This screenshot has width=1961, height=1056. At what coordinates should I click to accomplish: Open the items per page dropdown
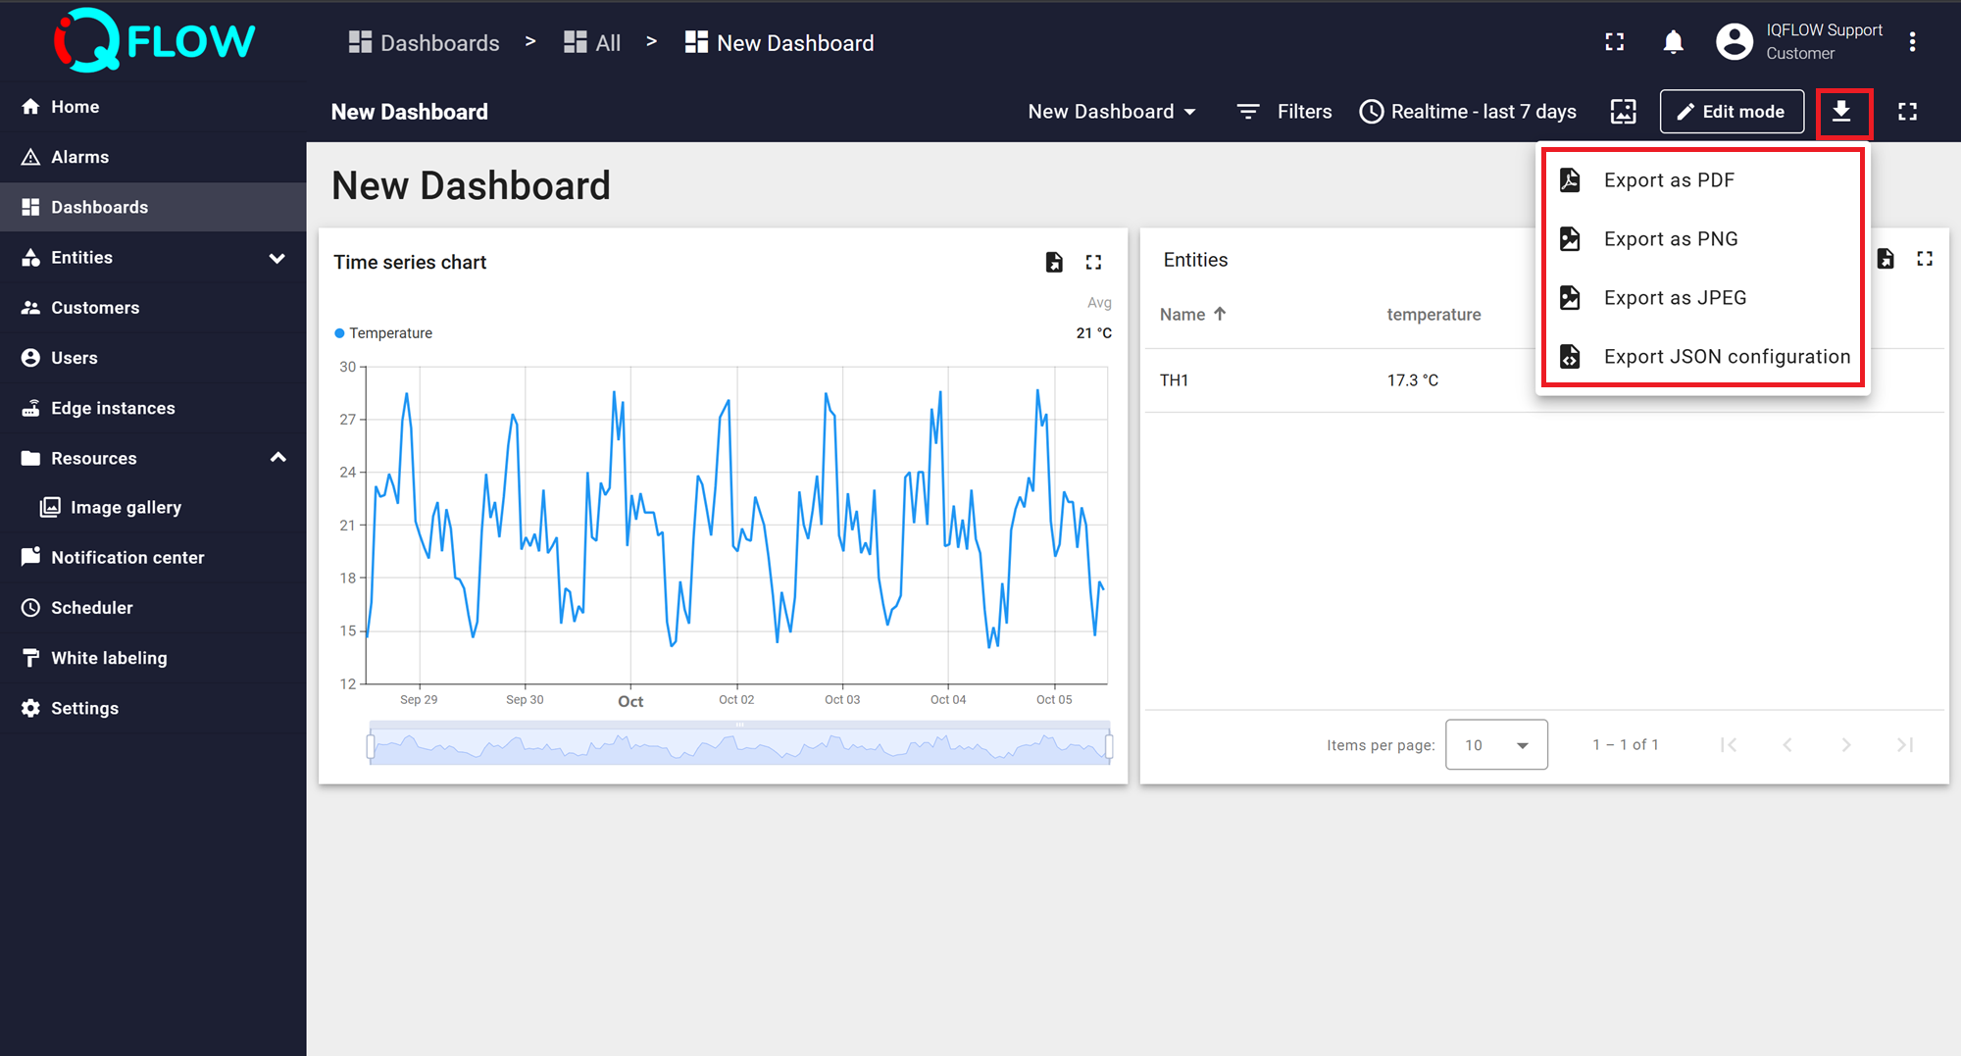(x=1495, y=745)
